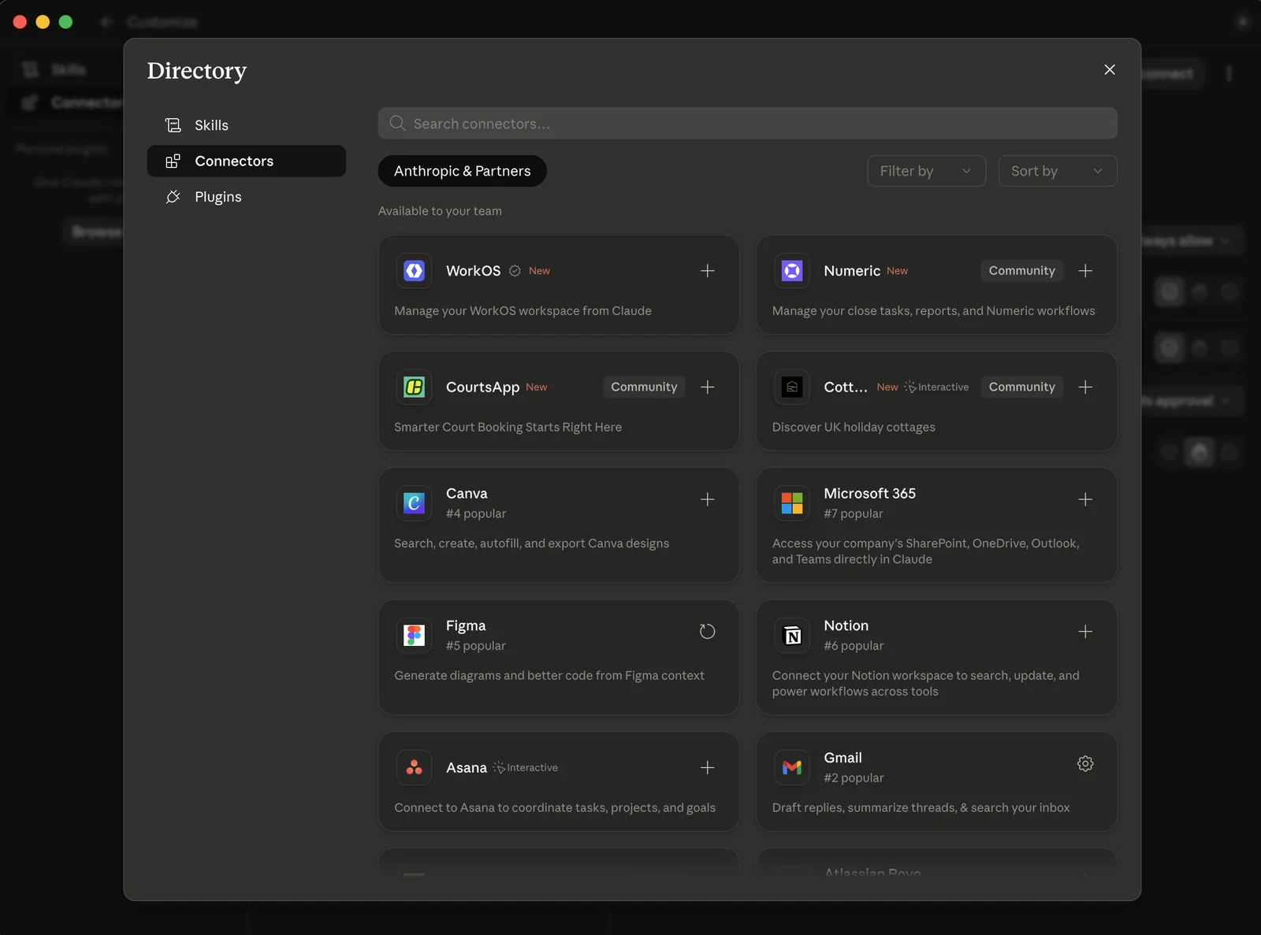The width and height of the screenshot is (1261, 935).
Task: Click the Interactive label on Asana
Action: point(525,767)
